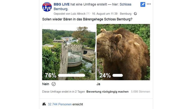The image size is (195, 109).
Task: Open the three-dot post options menu
Action: (x=149, y=4)
